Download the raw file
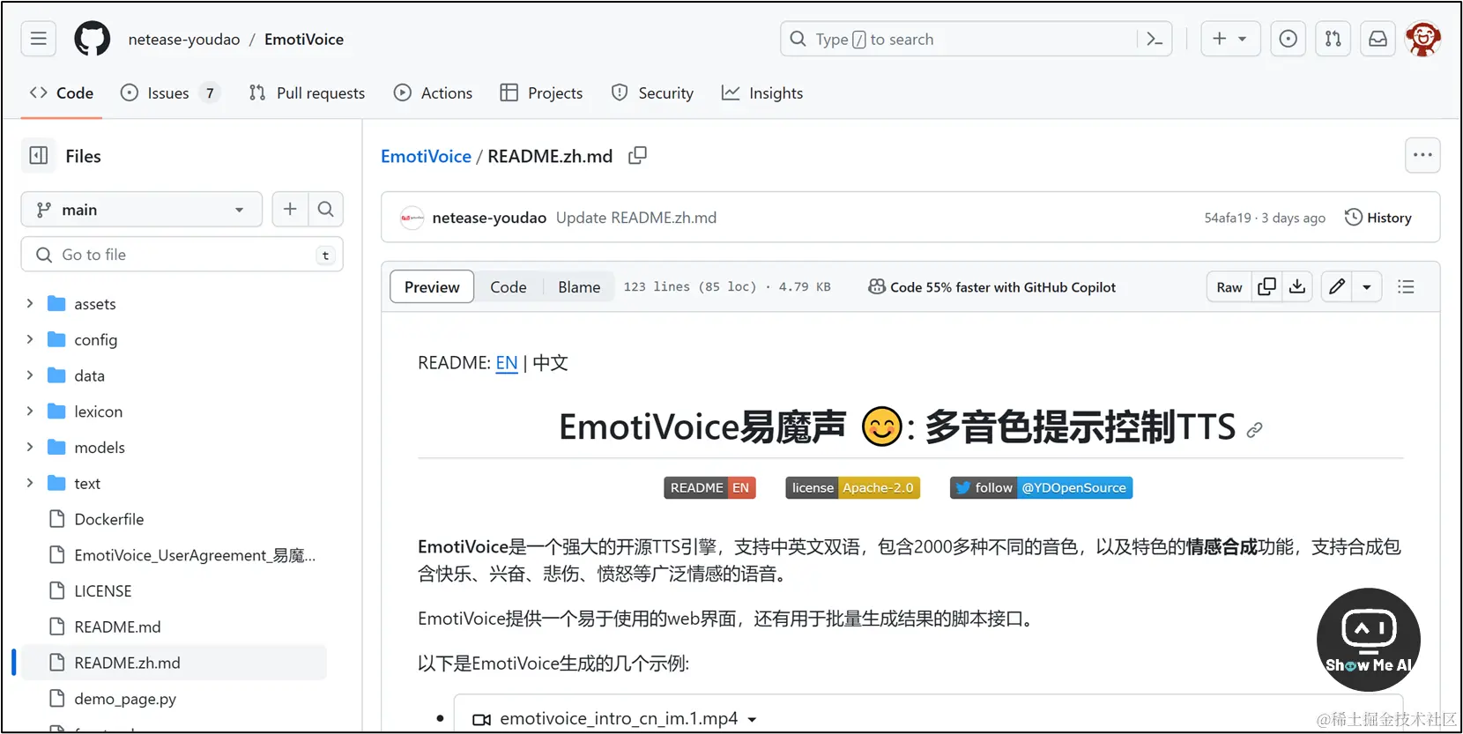This screenshot has height=734, width=1463. (1297, 286)
